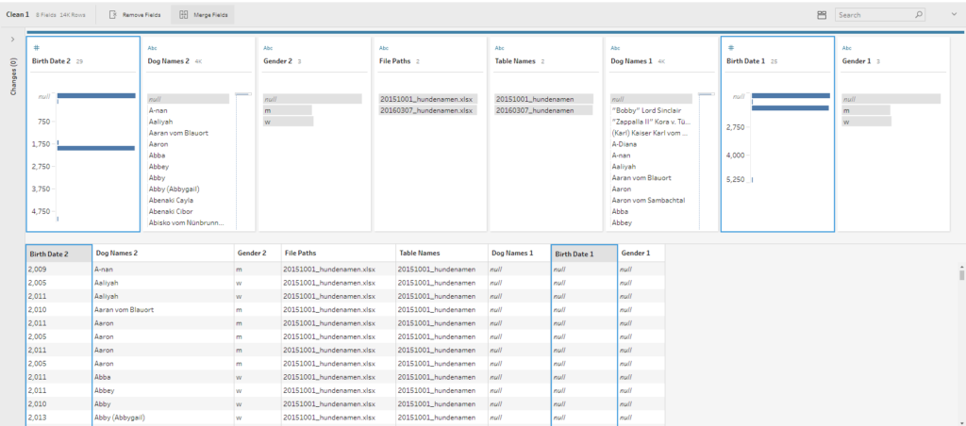
Task: Select grid cell 2,009 in A-nan row
Action: [x=59, y=269]
